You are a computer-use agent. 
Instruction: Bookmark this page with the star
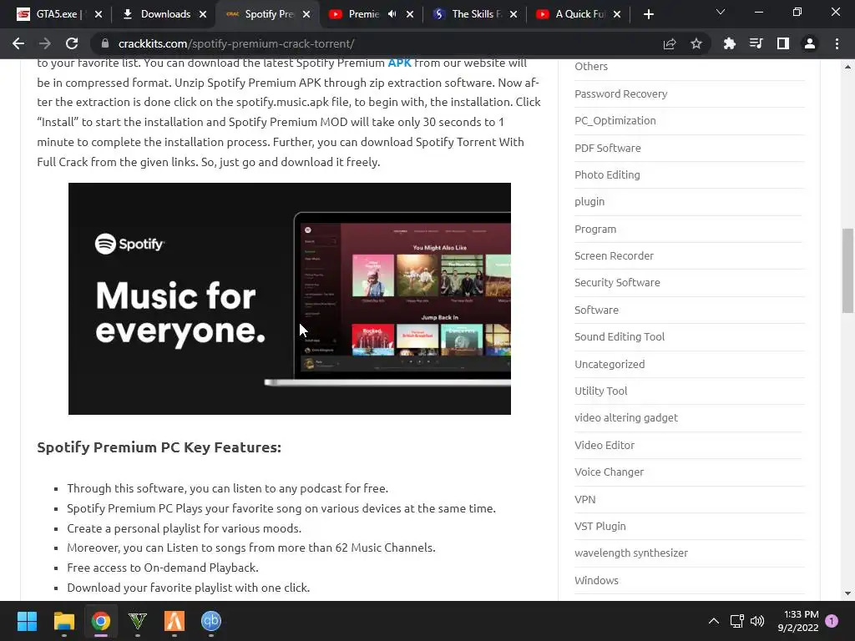[696, 43]
